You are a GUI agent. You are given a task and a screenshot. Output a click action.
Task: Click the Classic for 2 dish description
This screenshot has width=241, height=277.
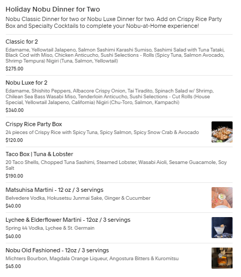pyautogui.click(x=115, y=55)
